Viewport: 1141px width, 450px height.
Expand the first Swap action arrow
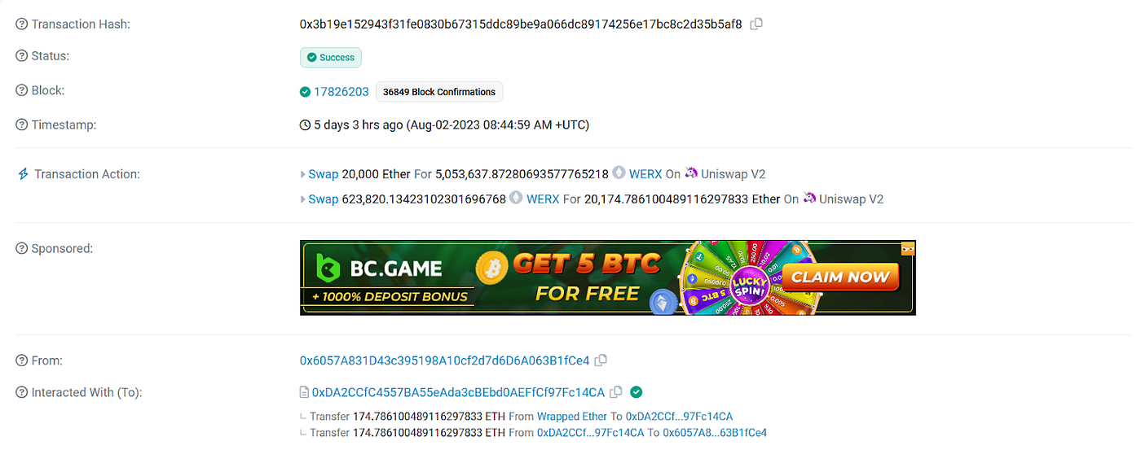pos(303,174)
